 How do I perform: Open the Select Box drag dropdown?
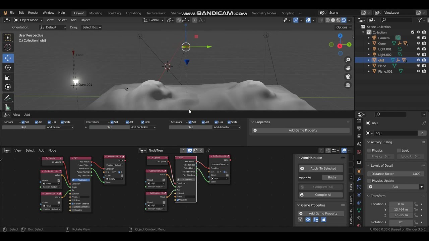(x=91, y=27)
